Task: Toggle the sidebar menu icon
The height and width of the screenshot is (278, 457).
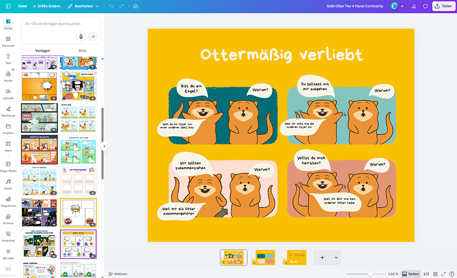Action: (x=8, y=6)
